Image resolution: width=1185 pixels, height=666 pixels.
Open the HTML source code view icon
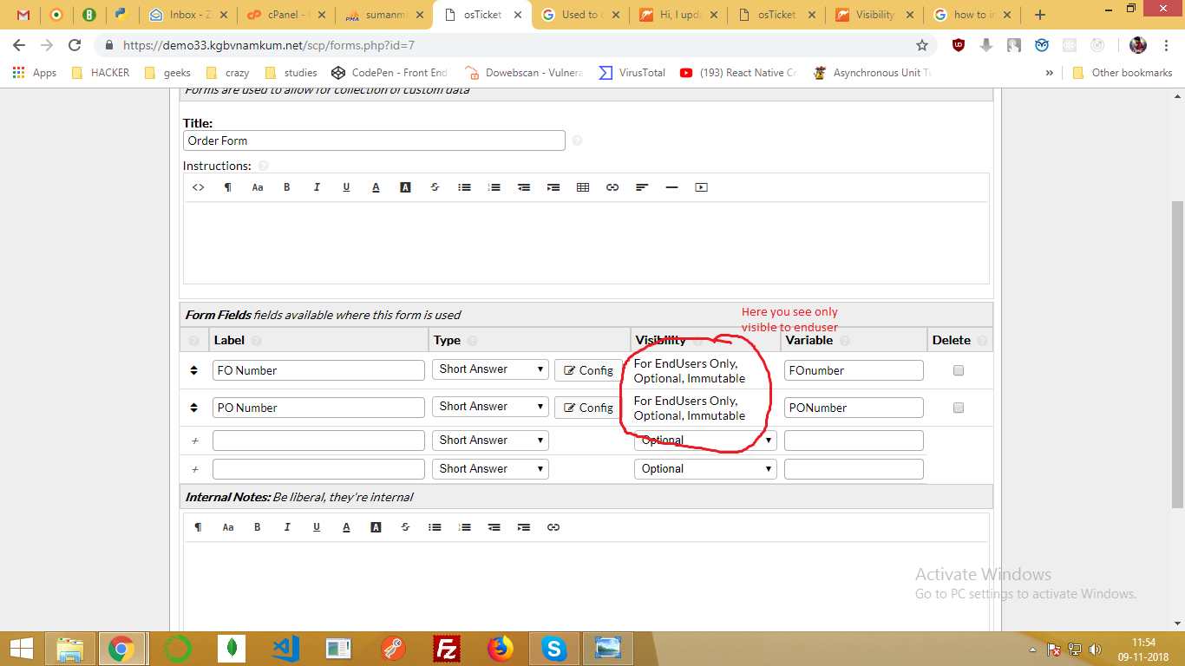coord(198,186)
